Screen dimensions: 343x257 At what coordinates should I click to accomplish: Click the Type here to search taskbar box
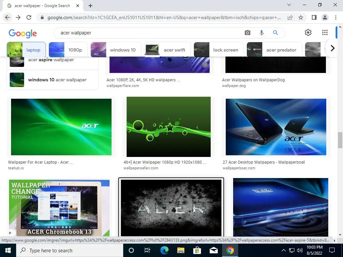[x=70, y=250]
